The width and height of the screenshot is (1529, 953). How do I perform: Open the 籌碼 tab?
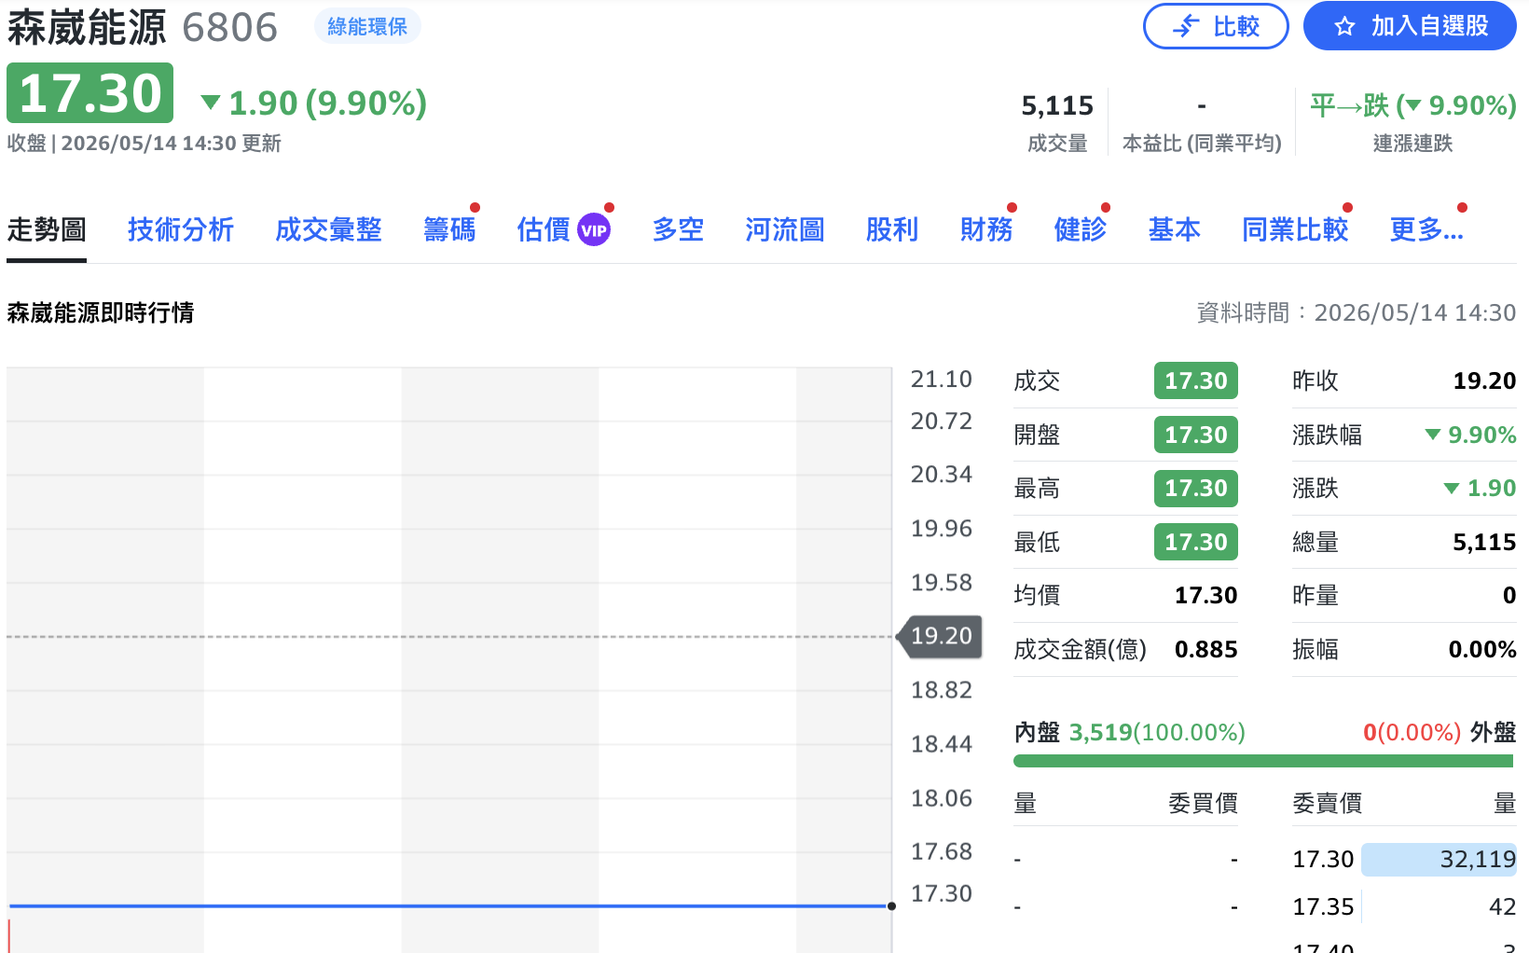[x=449, y=229]
